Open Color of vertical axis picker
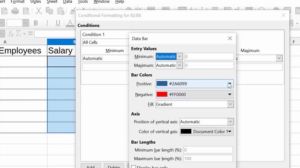This screenshot has width=300, height=168. click(x=207, y=132)
